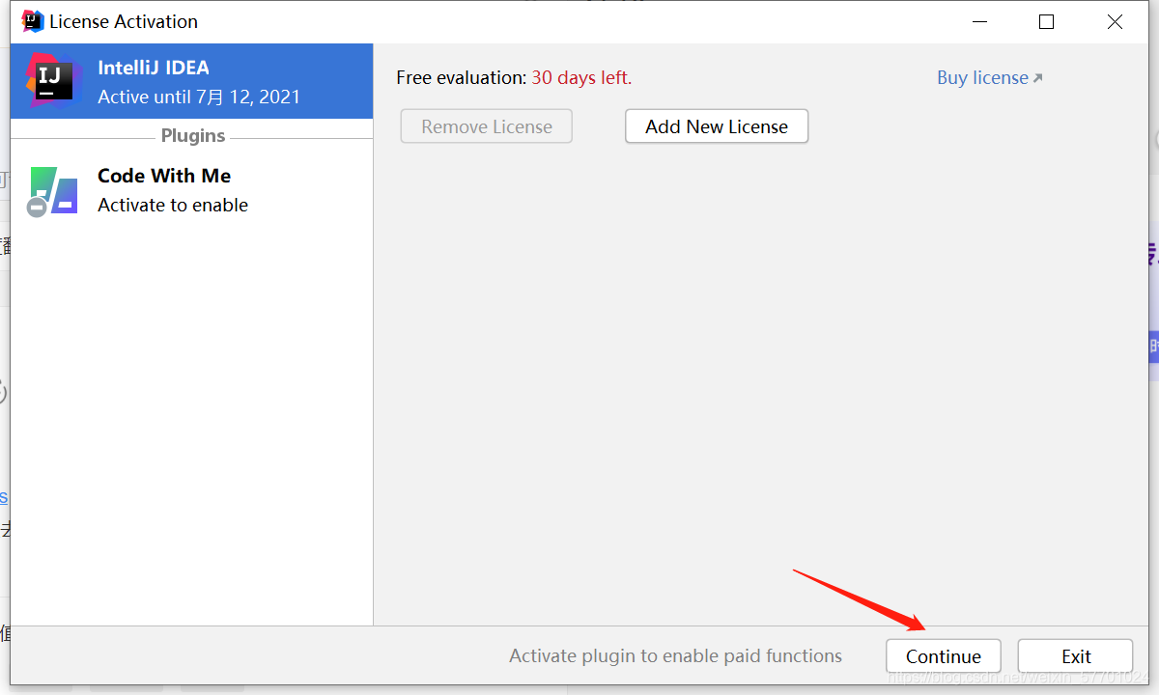The height and width of the screenshot is (695, 1159).
Task: Click the '30 days left.' text
Action: (x=581, y=78)
